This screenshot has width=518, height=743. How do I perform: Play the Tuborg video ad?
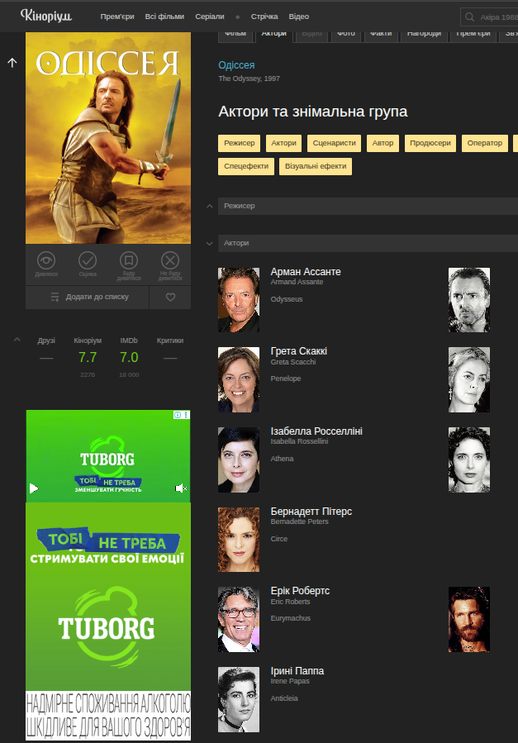point(34,488)
